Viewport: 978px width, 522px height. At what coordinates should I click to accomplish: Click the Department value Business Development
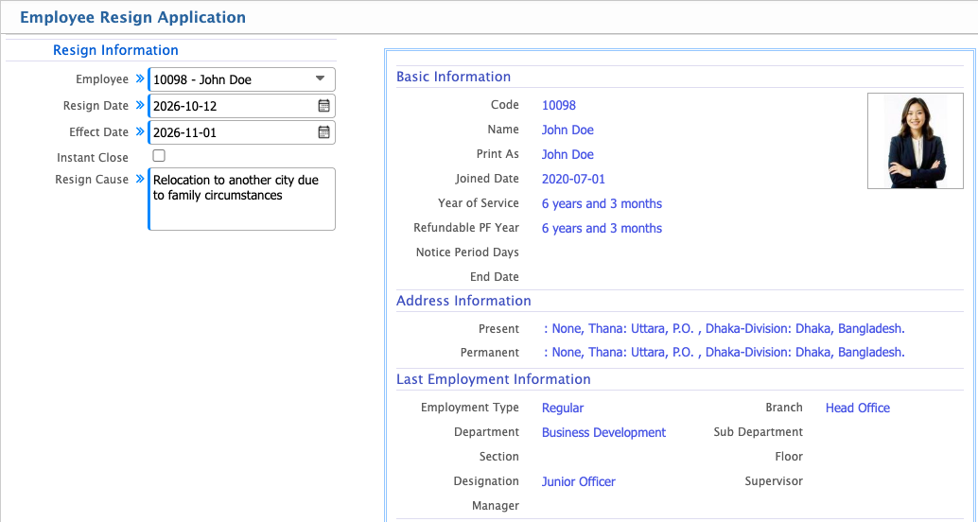(x=603, y=433)
